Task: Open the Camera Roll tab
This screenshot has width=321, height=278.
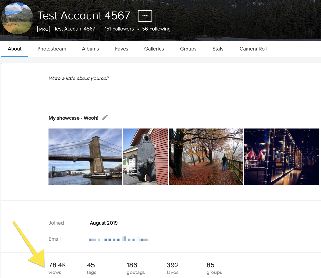Action: point(253,49)
